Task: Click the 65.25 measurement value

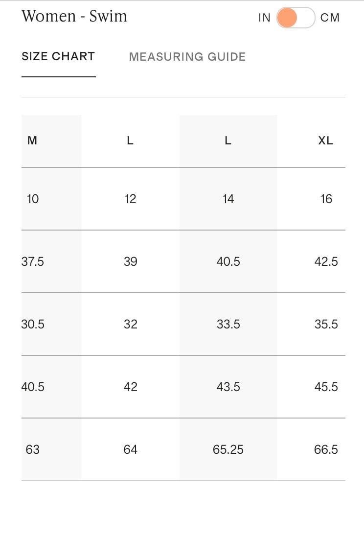Action: [228, 449]
